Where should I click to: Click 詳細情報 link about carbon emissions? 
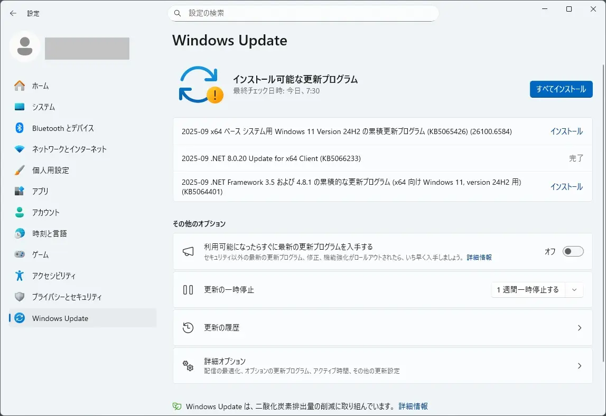(413, 406)
